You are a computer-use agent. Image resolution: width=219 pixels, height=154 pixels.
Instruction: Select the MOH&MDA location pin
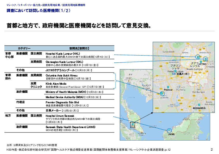[199, 105]
